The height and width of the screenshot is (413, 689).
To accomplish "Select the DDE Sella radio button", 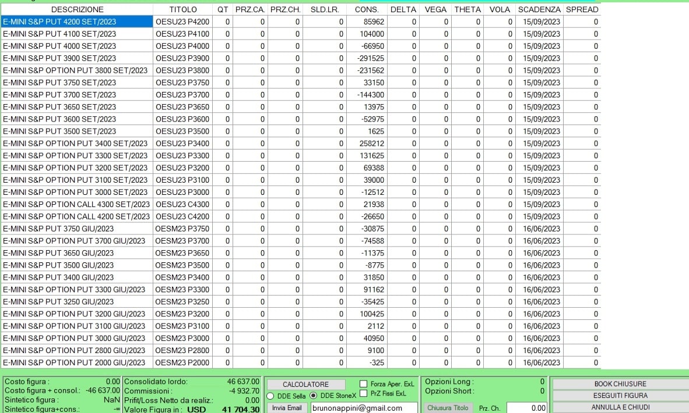I will 270,396.
